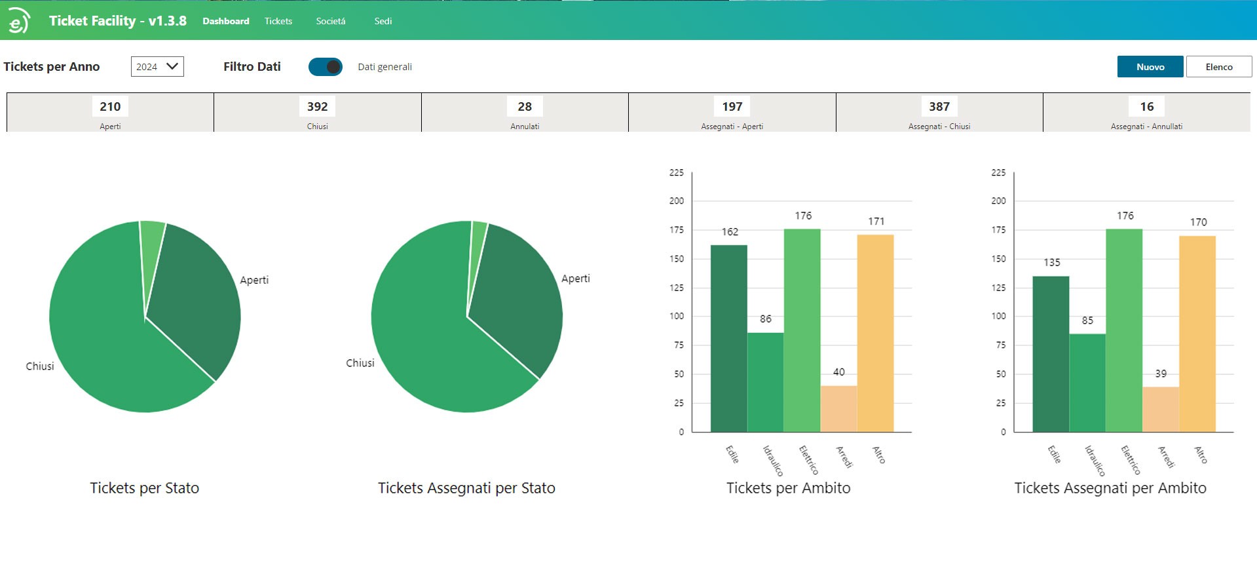
Task: Navigate to the Sedi menu
Action: pos(383,21)
